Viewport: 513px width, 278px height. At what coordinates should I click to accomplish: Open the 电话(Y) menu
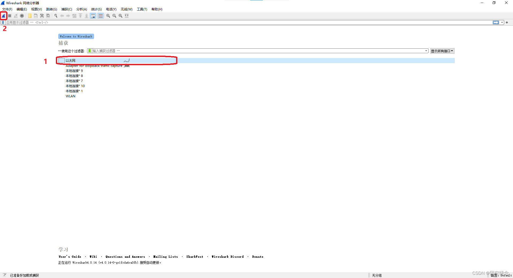click(x=111, y=9)
